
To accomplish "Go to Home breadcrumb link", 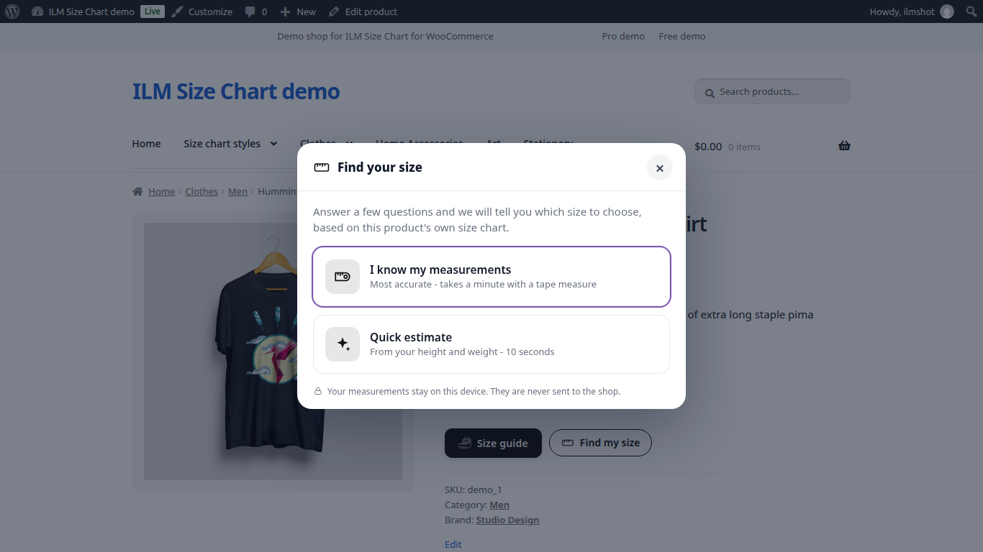I will coord(162,191).
